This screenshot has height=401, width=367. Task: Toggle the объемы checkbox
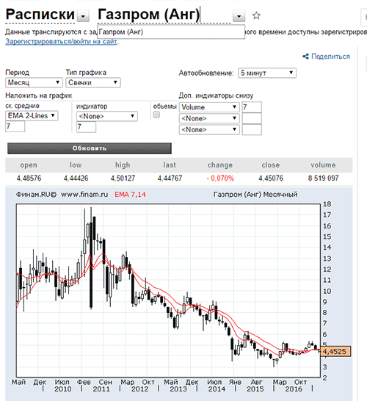pos(156,115)
